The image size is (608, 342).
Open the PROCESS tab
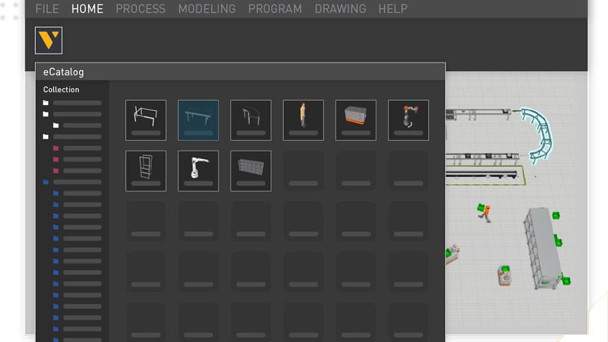click(x=140, y=9)
